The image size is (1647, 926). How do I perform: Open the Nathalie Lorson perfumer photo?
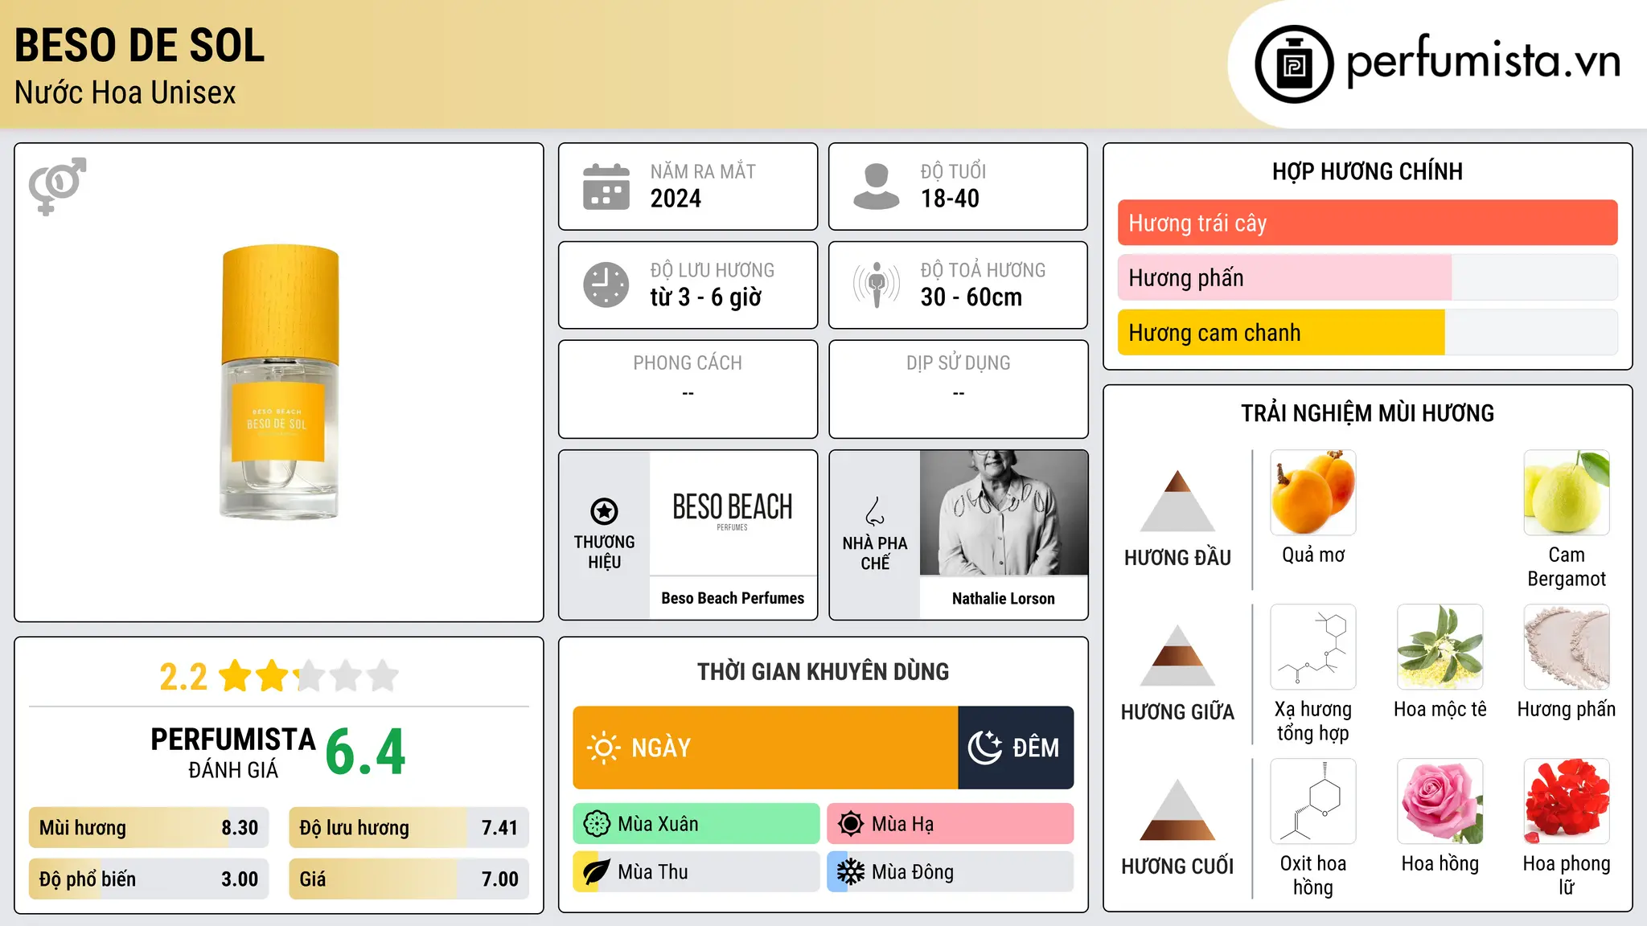[1004, 512]
